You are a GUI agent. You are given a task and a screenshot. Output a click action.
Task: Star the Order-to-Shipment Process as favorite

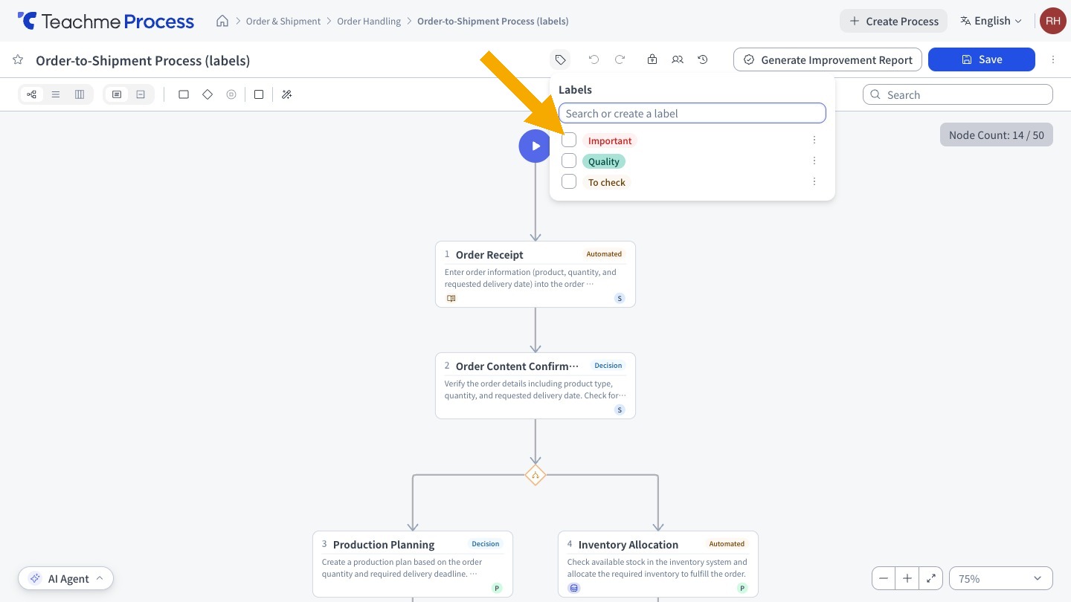point(18,60)
